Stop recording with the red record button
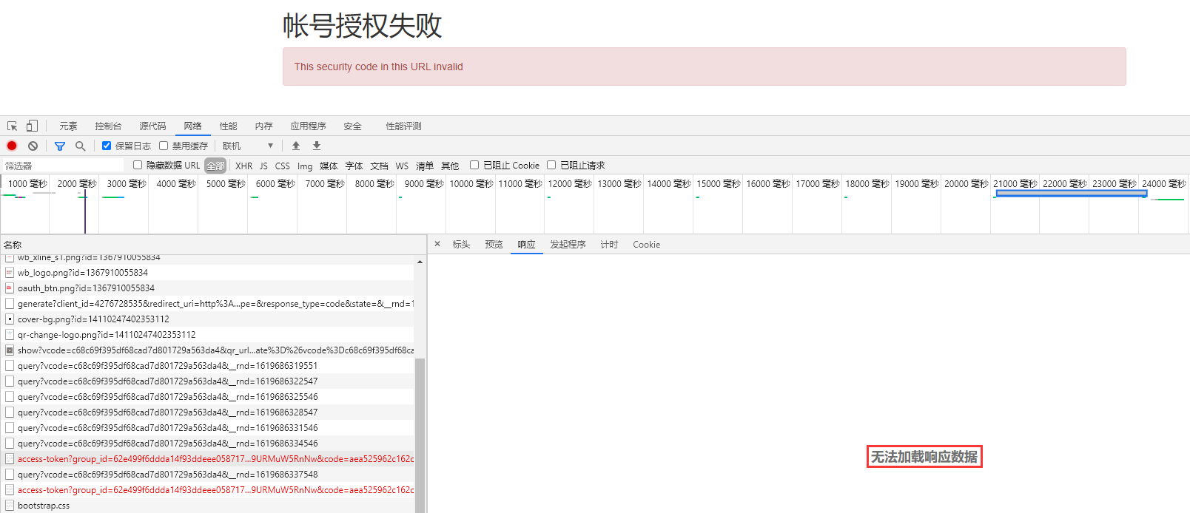This screenshot has width=1190, height=513. click(x=12, y=146)
